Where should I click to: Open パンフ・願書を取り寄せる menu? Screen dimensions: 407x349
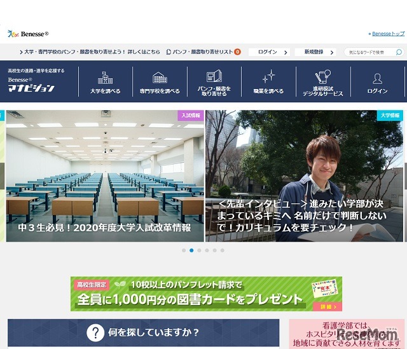point(214,82)
